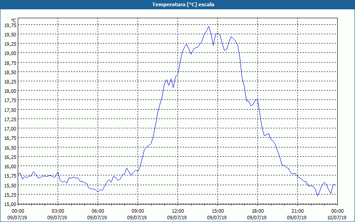Click the 18:00 time axis label
This screenshot has height=222, width=355.
[258, 211]
